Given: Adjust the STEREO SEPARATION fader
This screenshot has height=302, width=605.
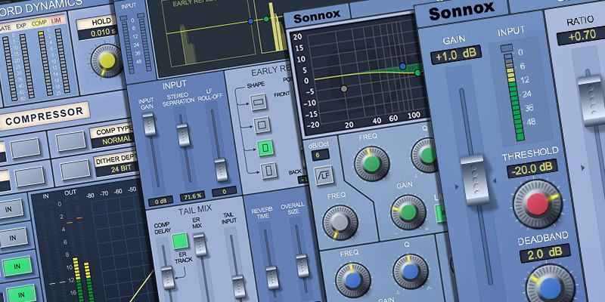Looking at the screenshot, I should tap(184, 135).
